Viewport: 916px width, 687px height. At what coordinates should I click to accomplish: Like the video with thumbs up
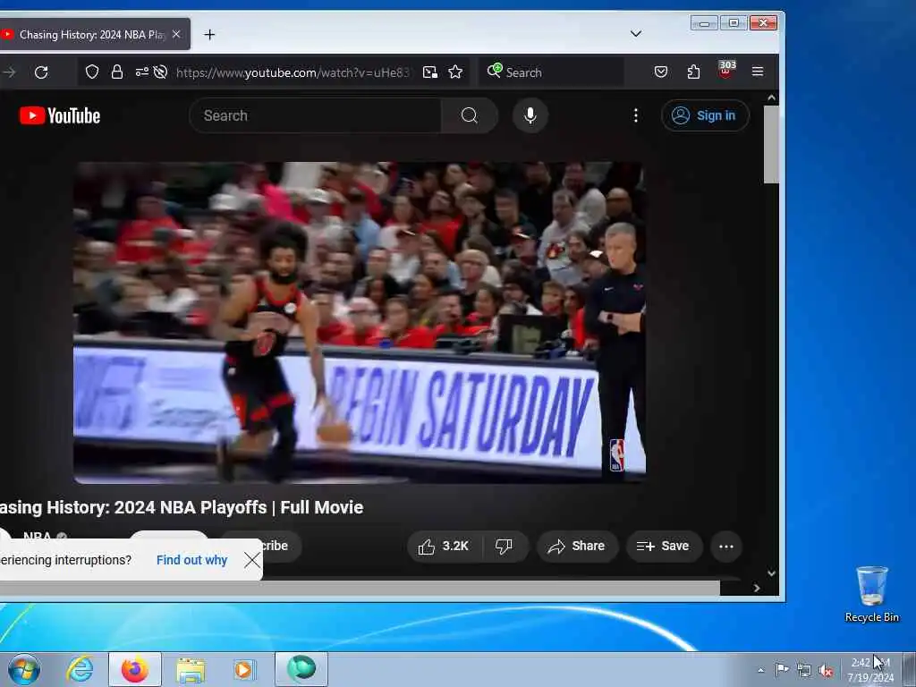445,547
